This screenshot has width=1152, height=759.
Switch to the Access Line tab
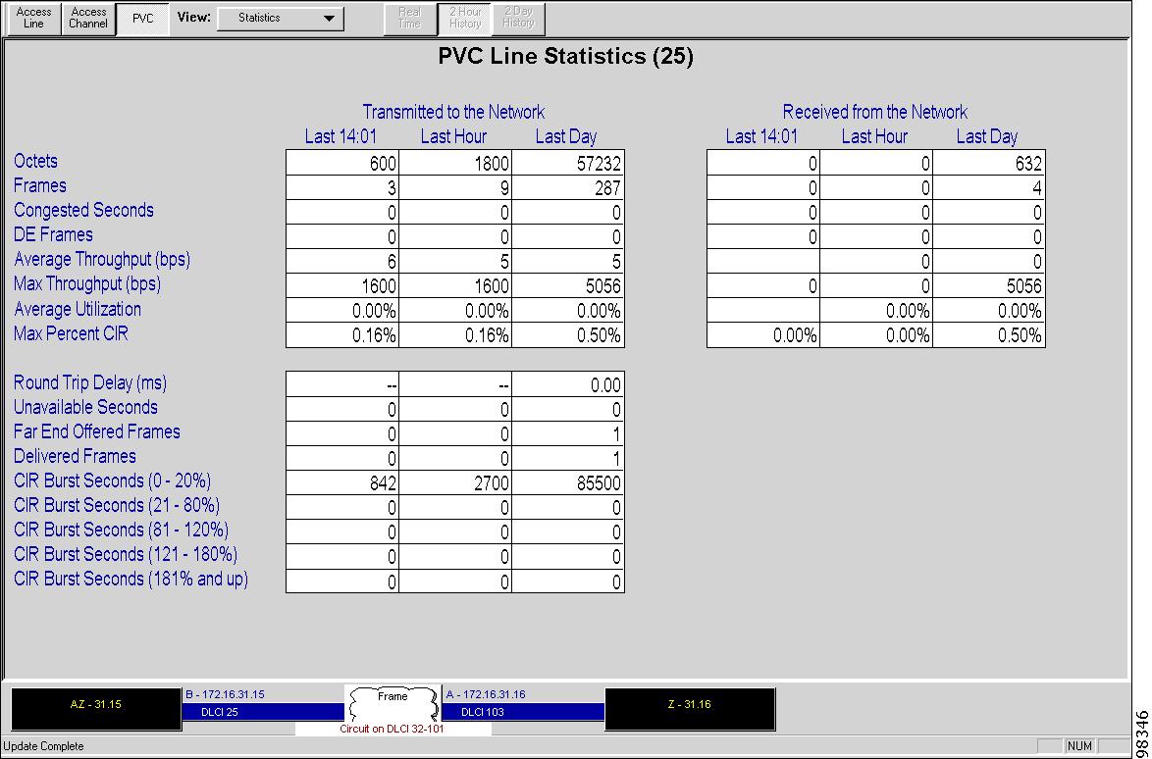click(x=32, y=18)
